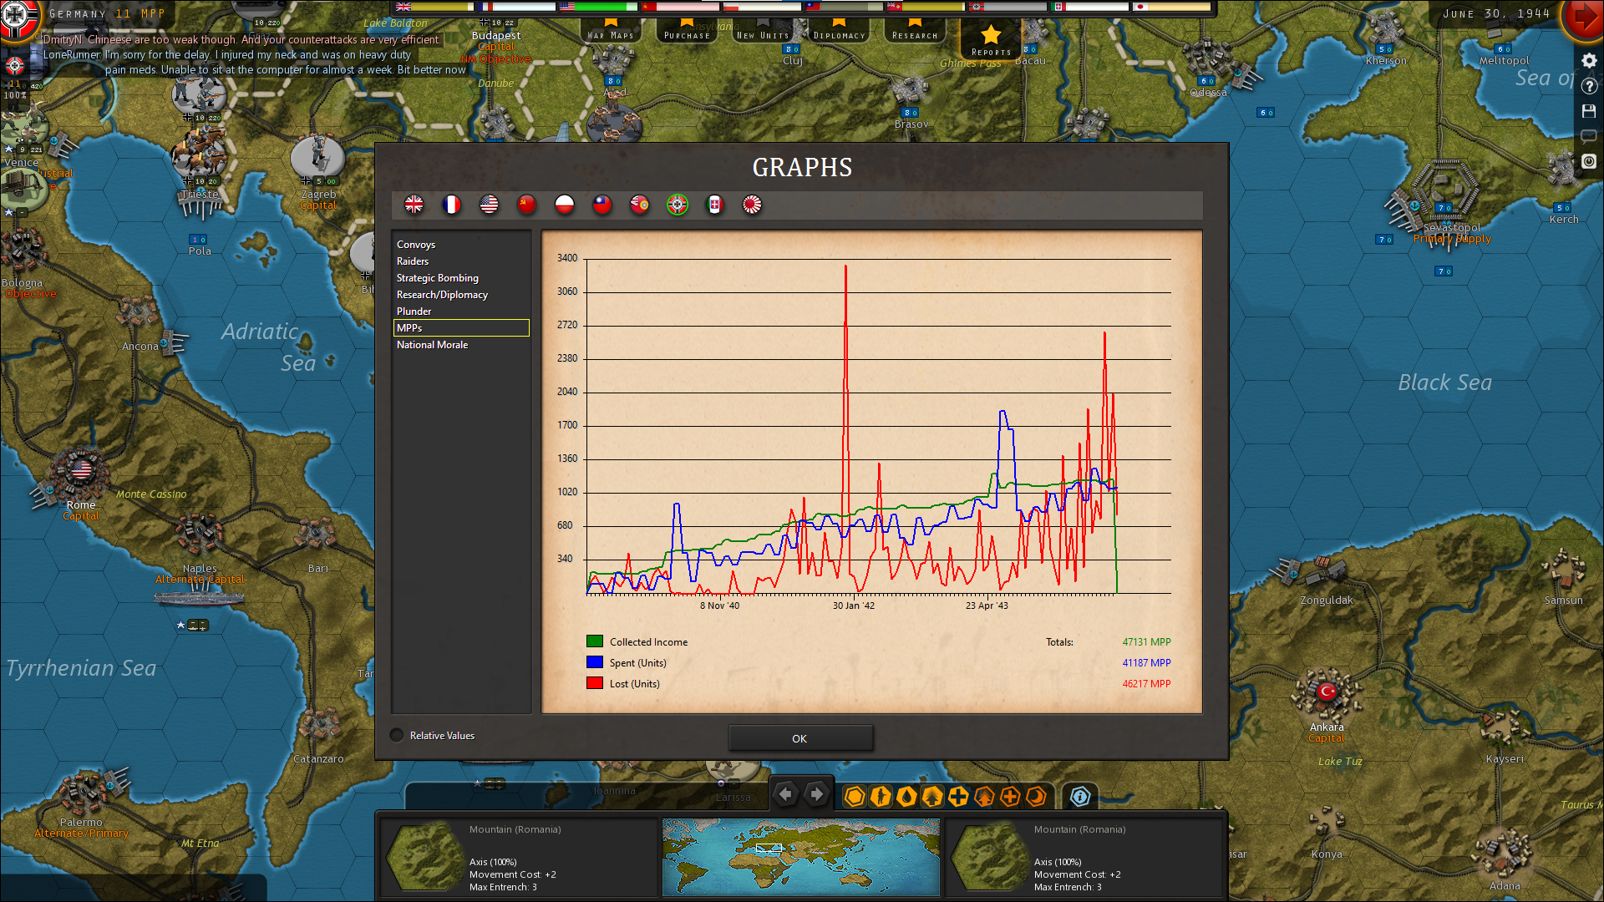
Task: Open the Reports star menu
Action: pos(991,38)
